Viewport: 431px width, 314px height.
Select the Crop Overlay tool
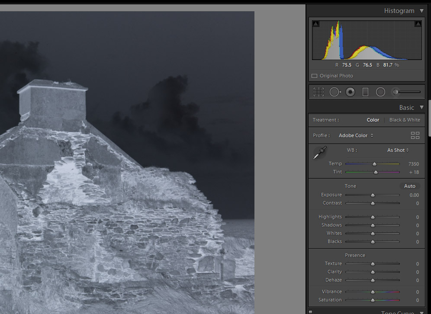(318, 92)
